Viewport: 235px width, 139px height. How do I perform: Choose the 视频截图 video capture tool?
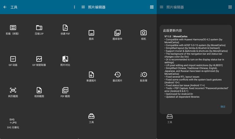[39, 92]
